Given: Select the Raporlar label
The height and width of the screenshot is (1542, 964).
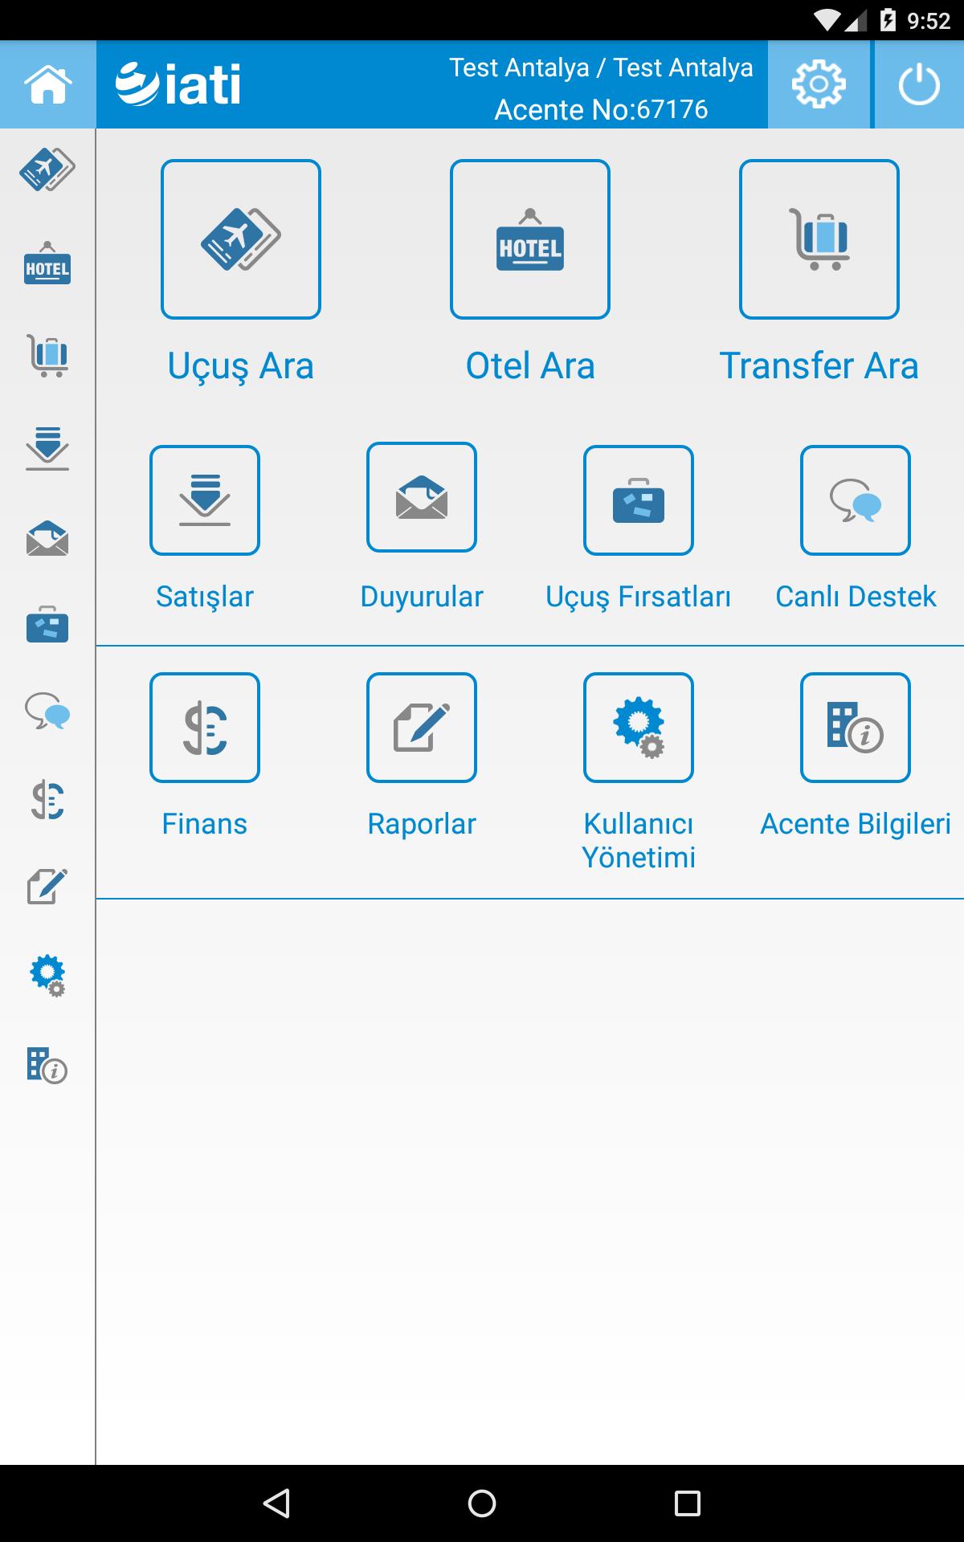Looking at the screenshot, I should [422, 825].
